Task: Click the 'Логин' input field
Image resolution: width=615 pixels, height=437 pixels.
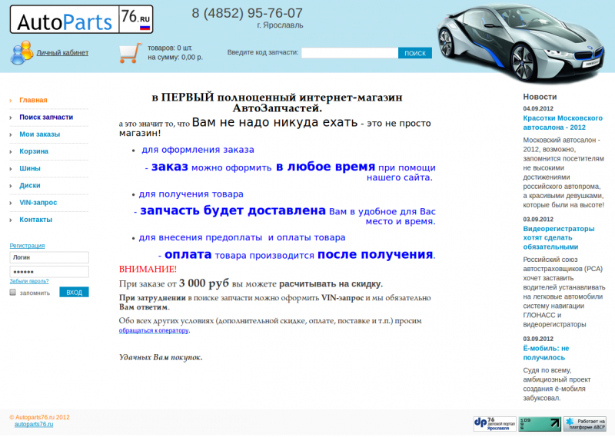Action: (x=49, y=258)
